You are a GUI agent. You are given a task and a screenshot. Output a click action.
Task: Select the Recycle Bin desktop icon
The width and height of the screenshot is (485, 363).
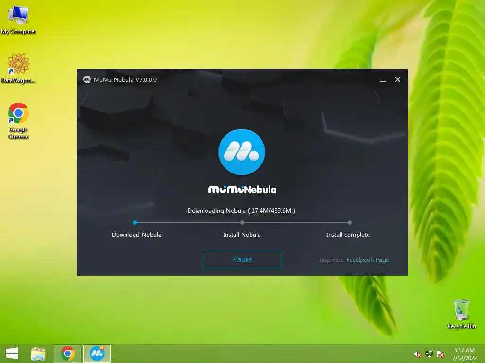pos(461,314)
